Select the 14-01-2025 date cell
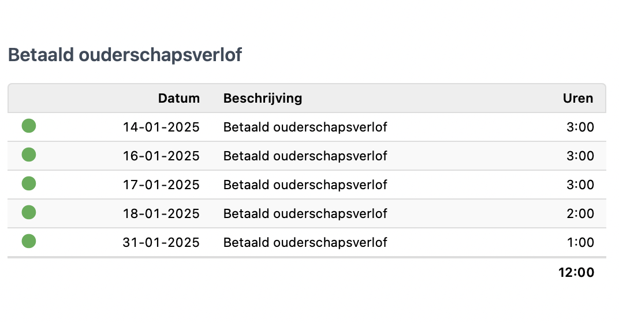 tap(161, 127)
